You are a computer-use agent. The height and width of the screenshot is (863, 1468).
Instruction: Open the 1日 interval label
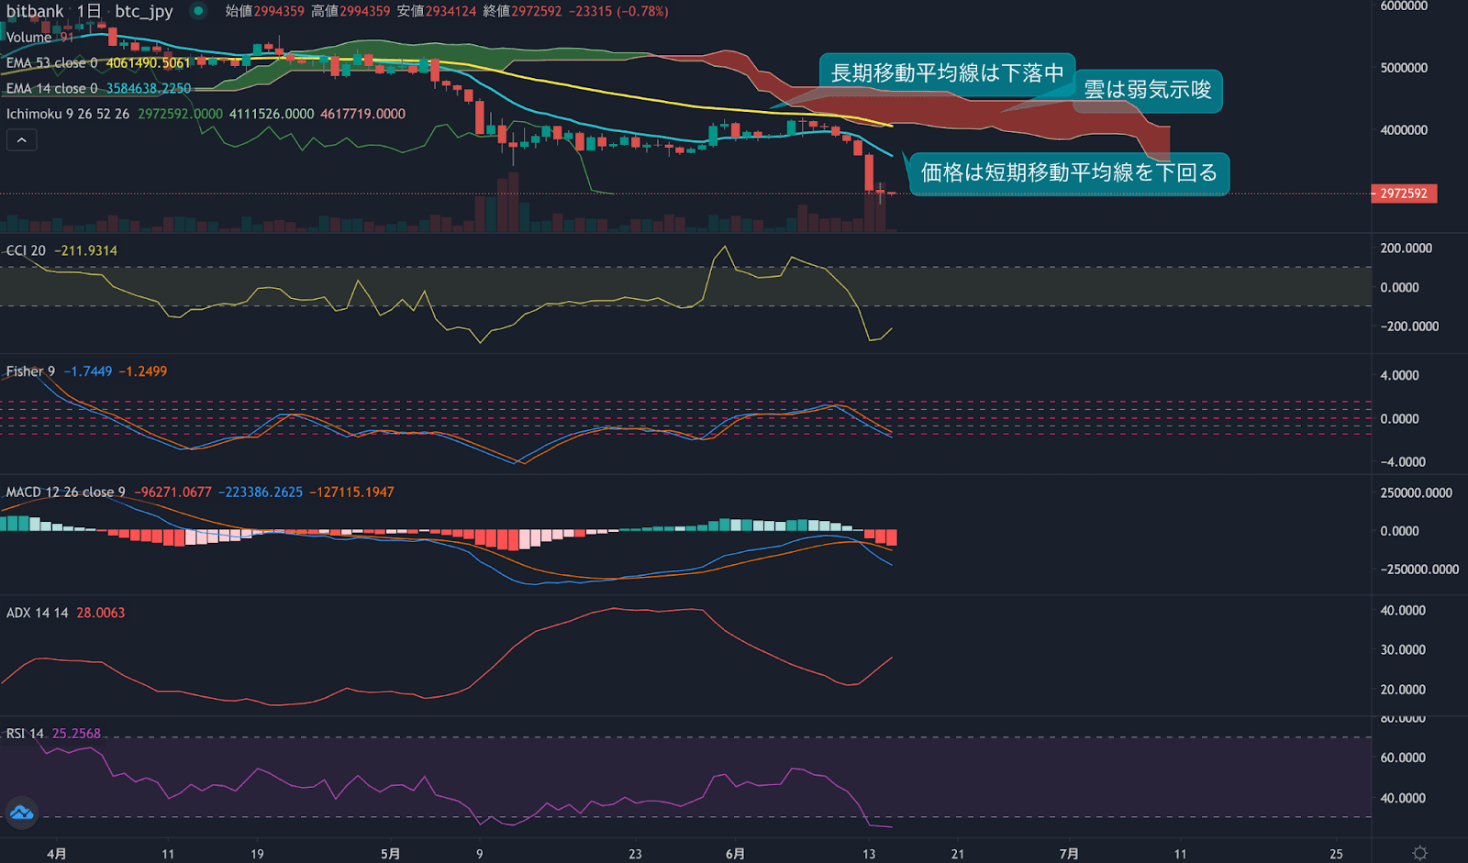pyautogui.click(x=88, y=11)
